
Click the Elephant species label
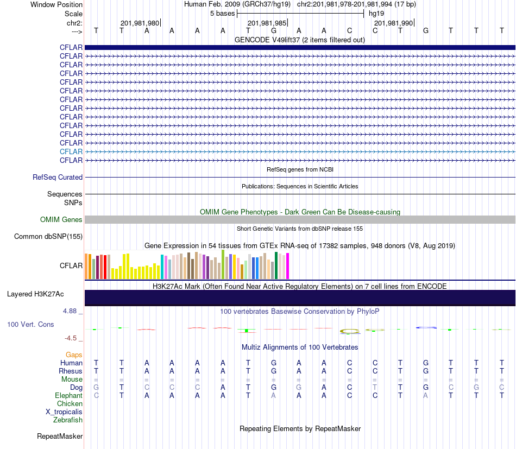coord(69,395)
